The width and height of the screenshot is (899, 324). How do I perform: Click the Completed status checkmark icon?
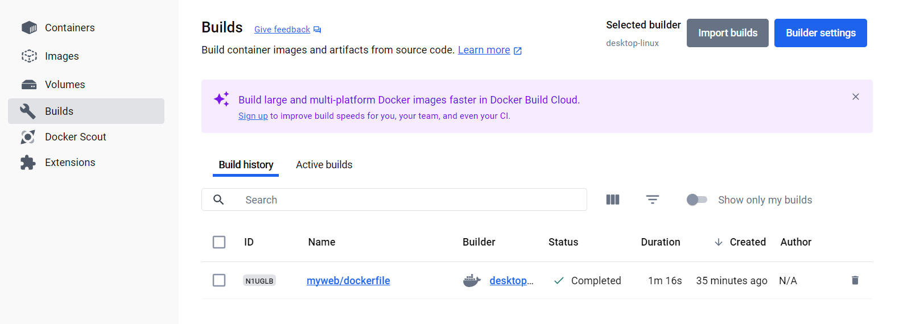click(559, 280)
